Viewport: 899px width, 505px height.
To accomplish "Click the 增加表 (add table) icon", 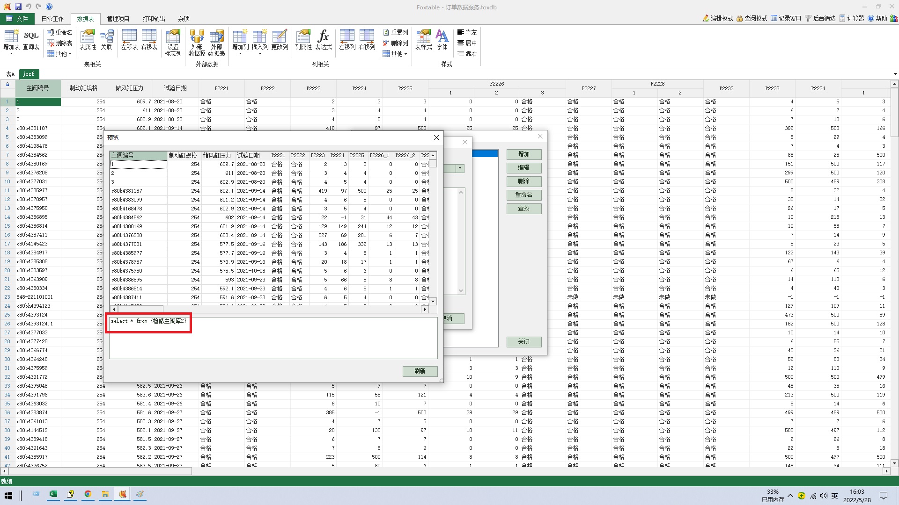I will click(11, 39).
